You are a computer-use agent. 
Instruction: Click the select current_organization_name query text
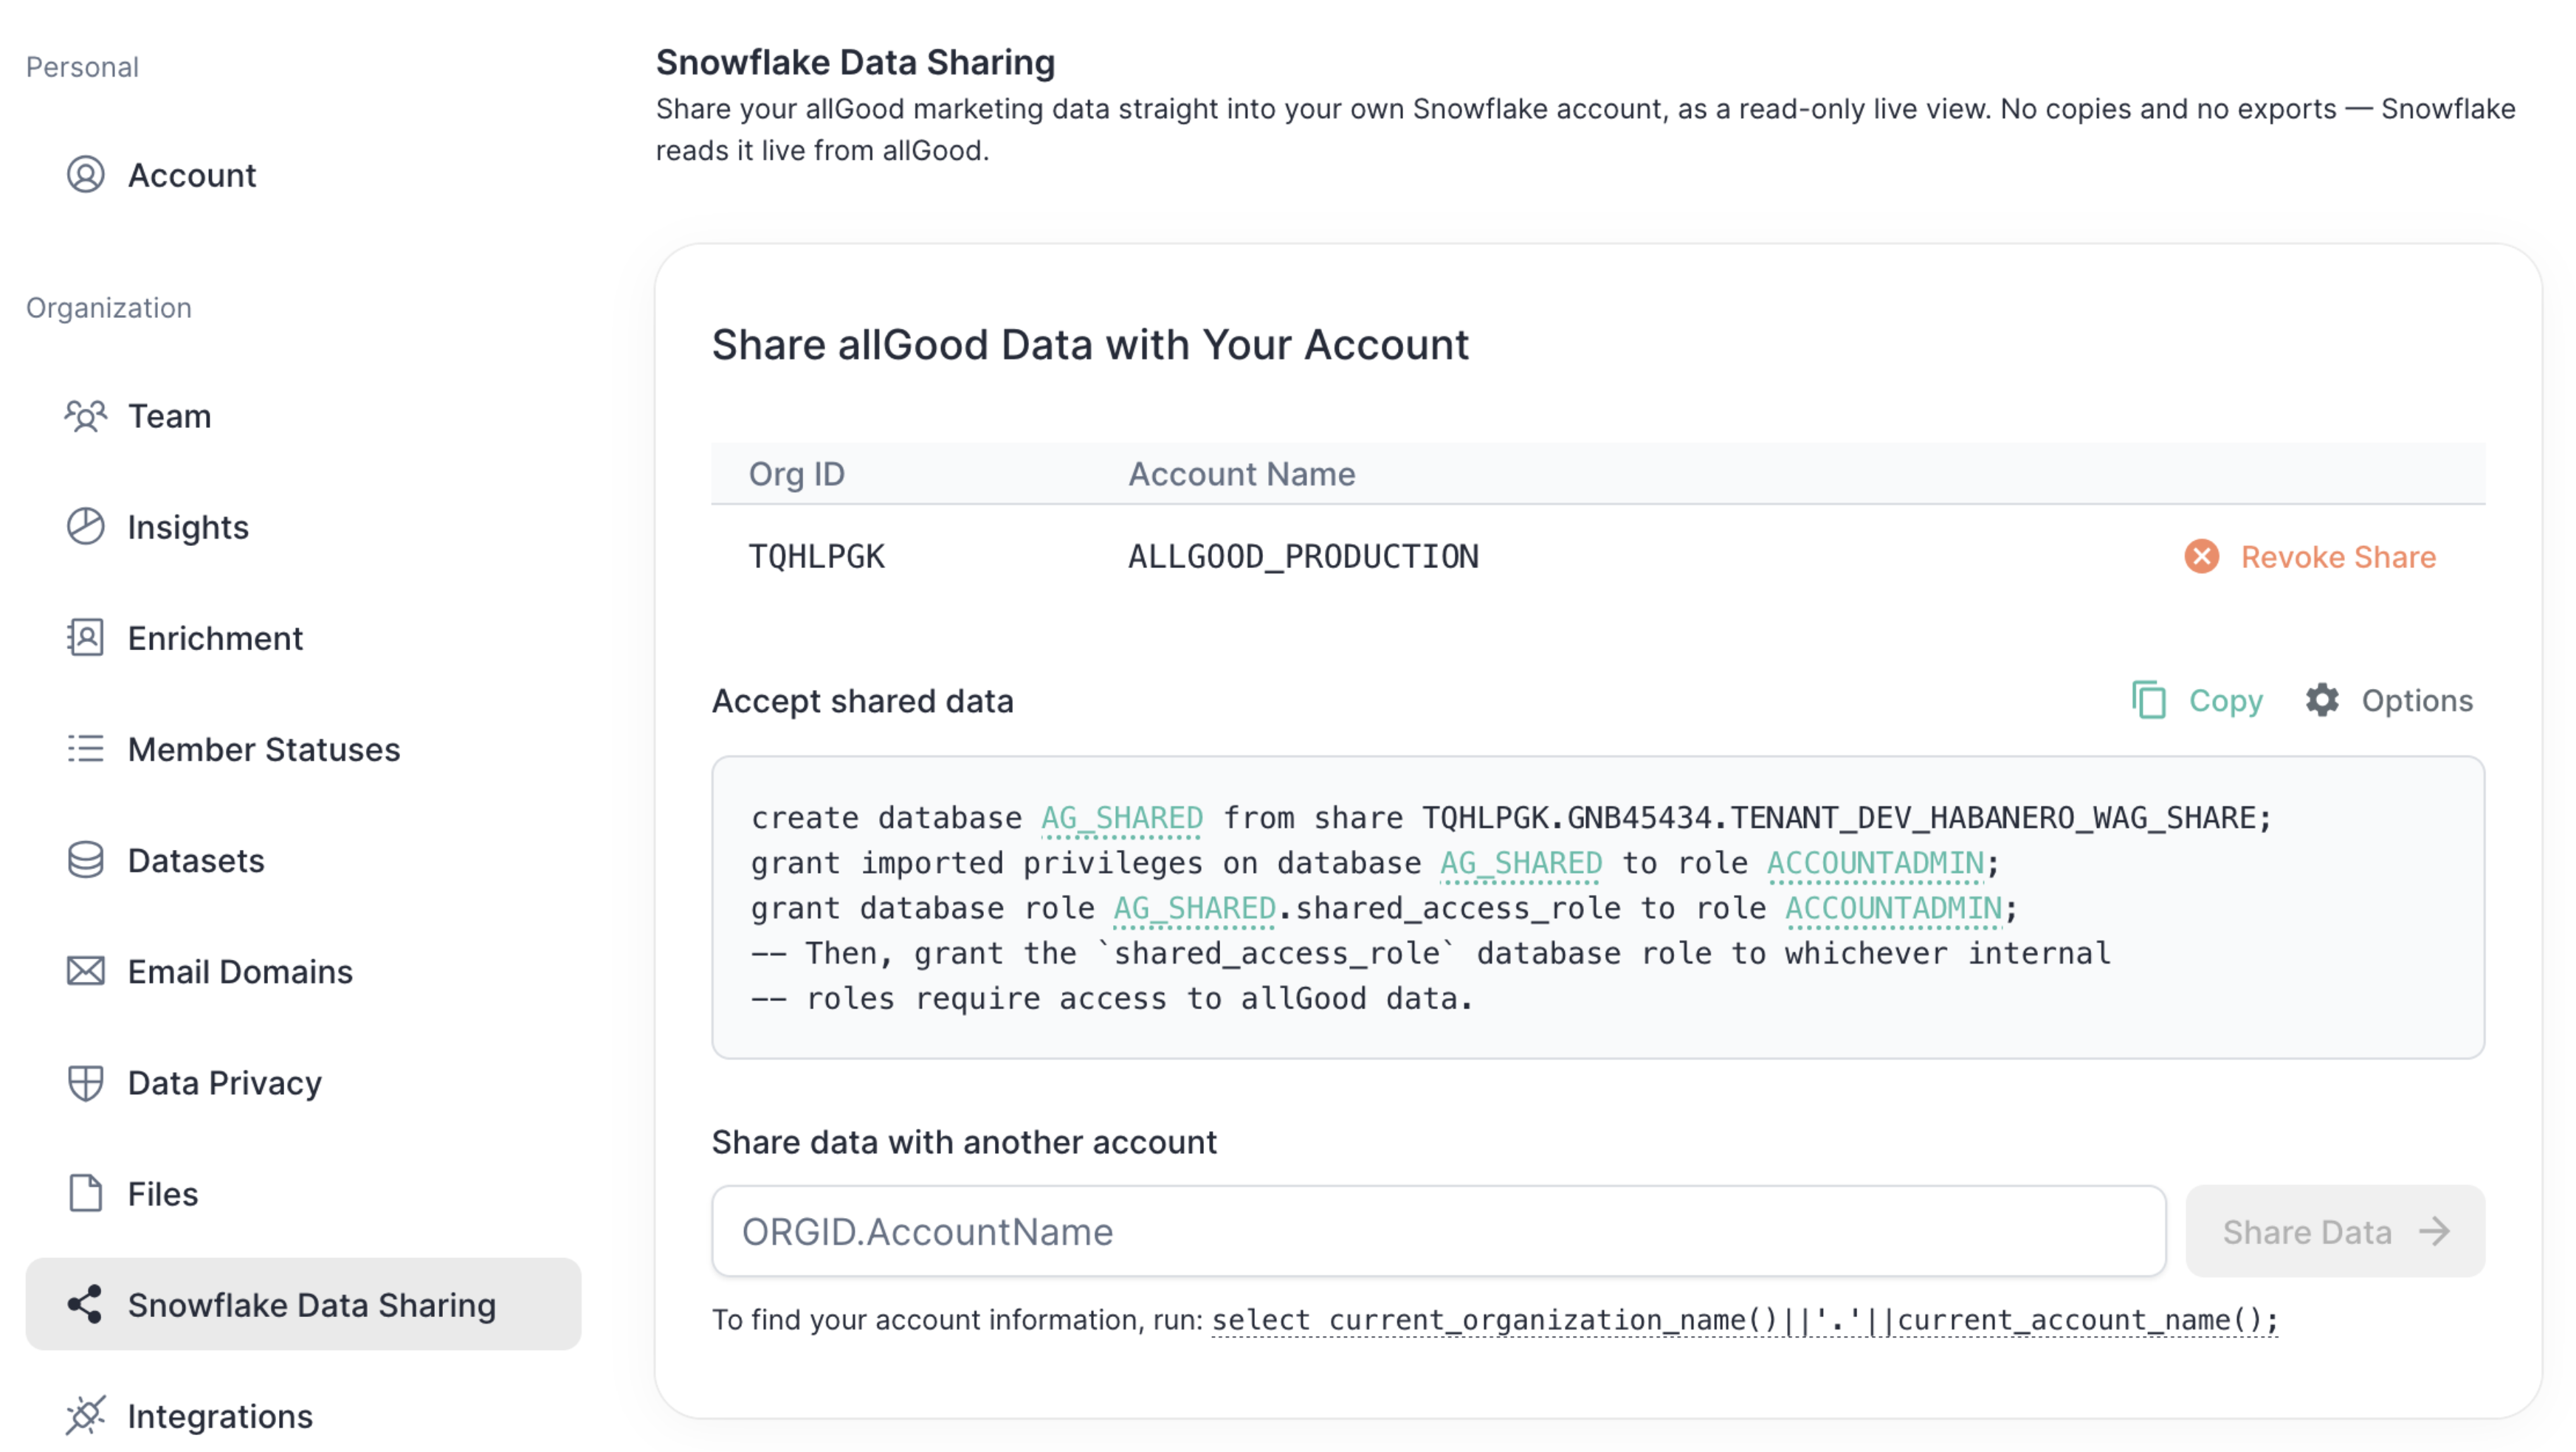tap(1745, 1320)
